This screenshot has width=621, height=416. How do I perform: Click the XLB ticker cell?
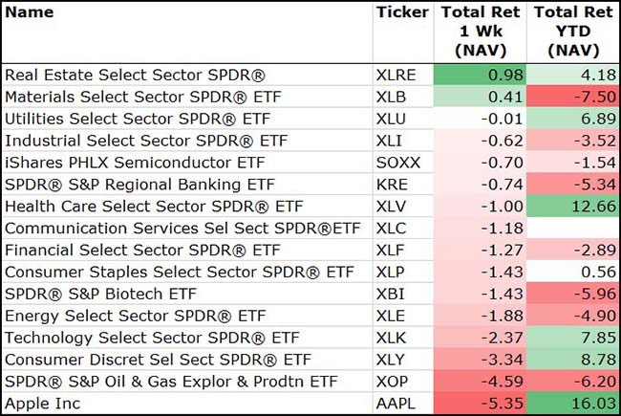coord(393,96)
